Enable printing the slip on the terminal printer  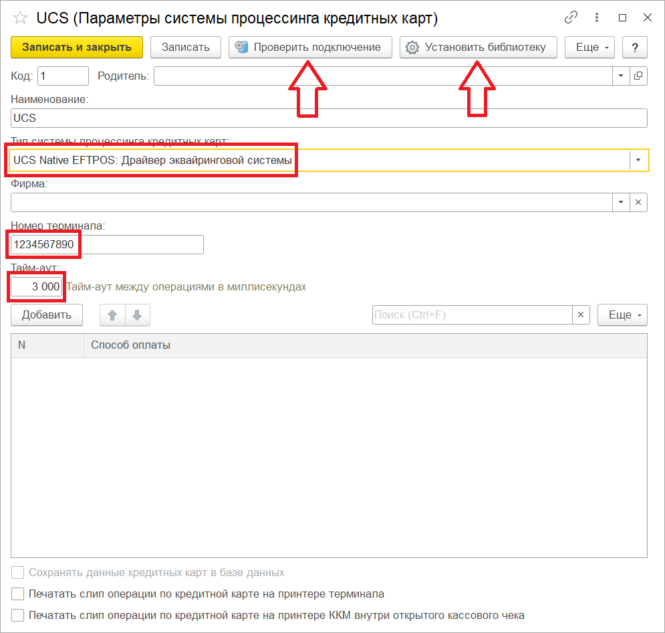18,594
